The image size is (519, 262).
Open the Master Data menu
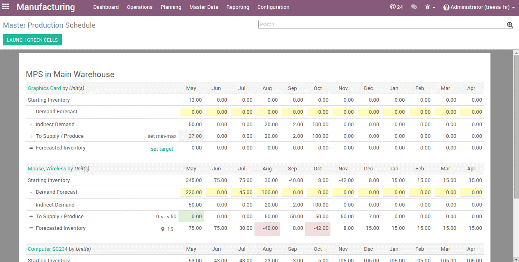pos(204,7)
